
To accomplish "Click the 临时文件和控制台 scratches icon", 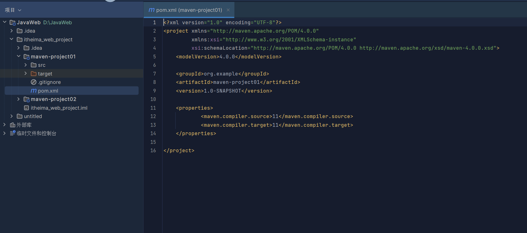I will 12,133.
